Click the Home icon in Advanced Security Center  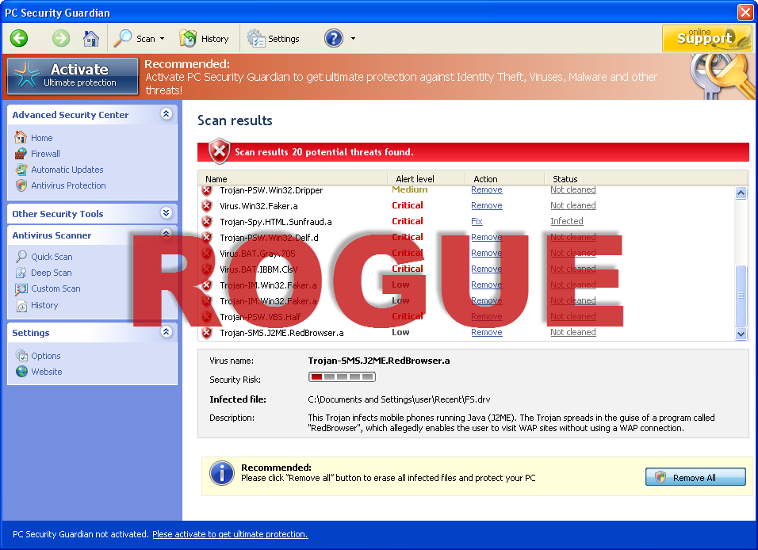pos(21,138)
